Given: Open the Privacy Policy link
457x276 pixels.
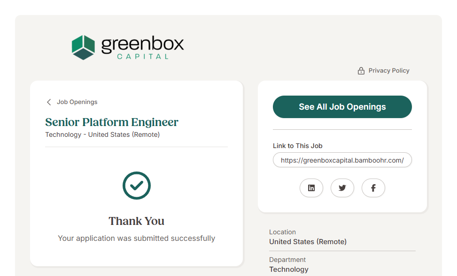Looking at the screenshot, I should click(x=389, y=71).
